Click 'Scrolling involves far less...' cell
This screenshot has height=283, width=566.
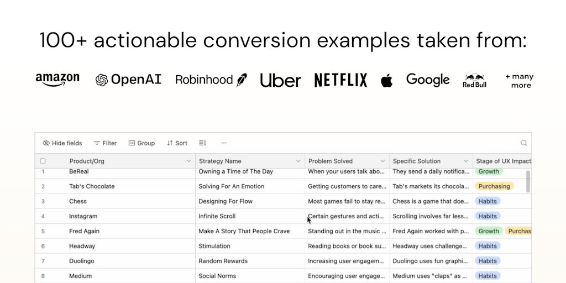coord(431,216)
